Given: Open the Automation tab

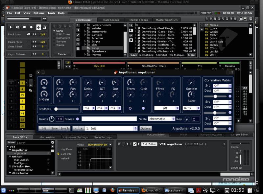Looking at the screenshot, I should (x=47, y=137).
